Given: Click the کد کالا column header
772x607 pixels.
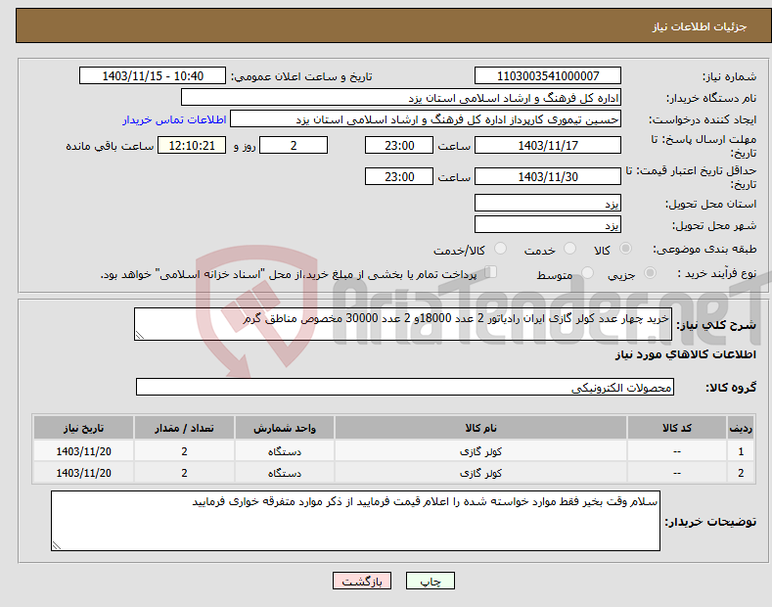Looking at the screenshot, I should point(677,428).
